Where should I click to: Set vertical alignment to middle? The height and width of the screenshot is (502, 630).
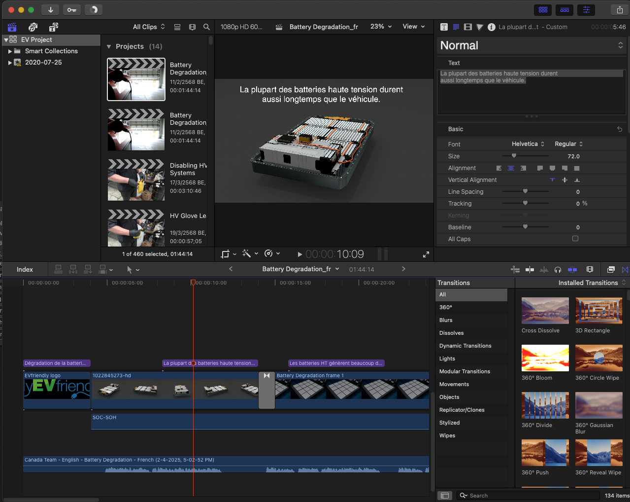click(x=564, y=180)
